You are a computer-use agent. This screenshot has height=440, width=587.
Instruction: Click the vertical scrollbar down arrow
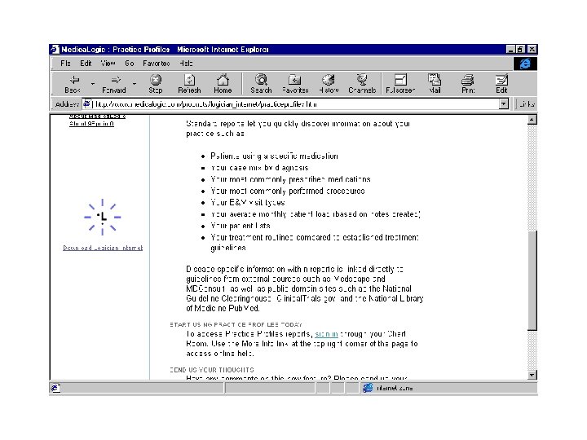click(532, 375)
